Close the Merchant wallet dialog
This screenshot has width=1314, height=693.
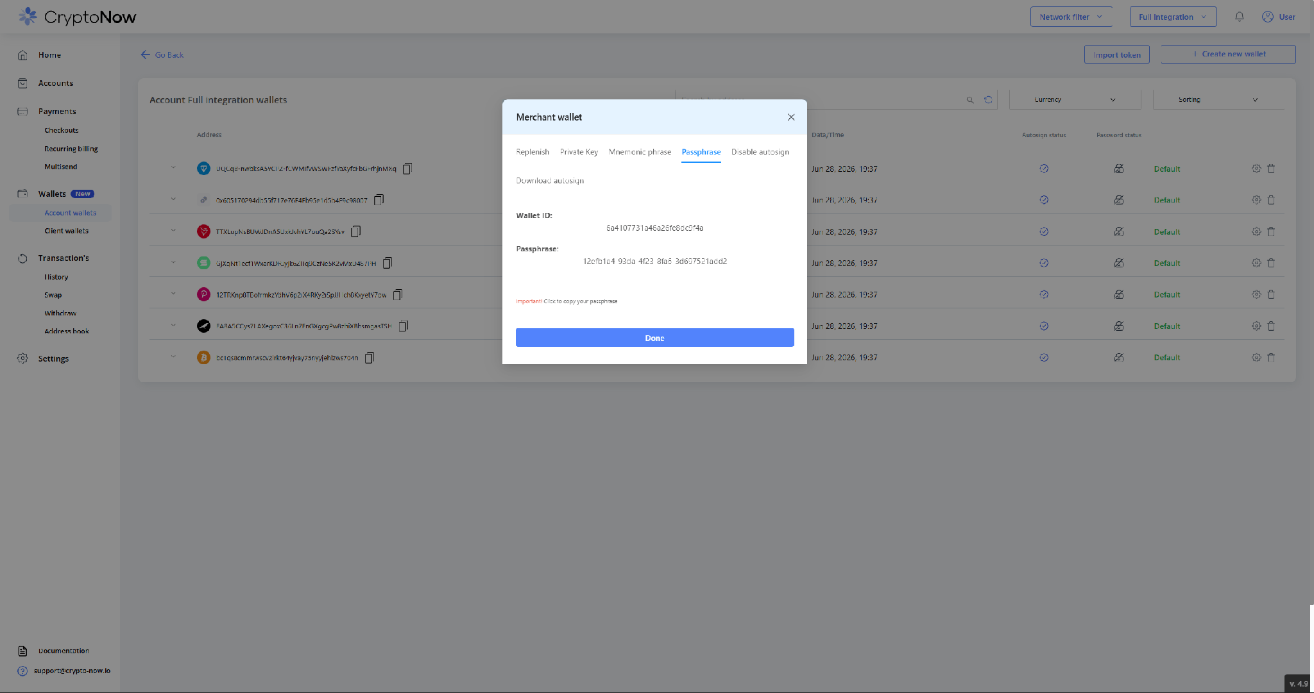point(791,117)
